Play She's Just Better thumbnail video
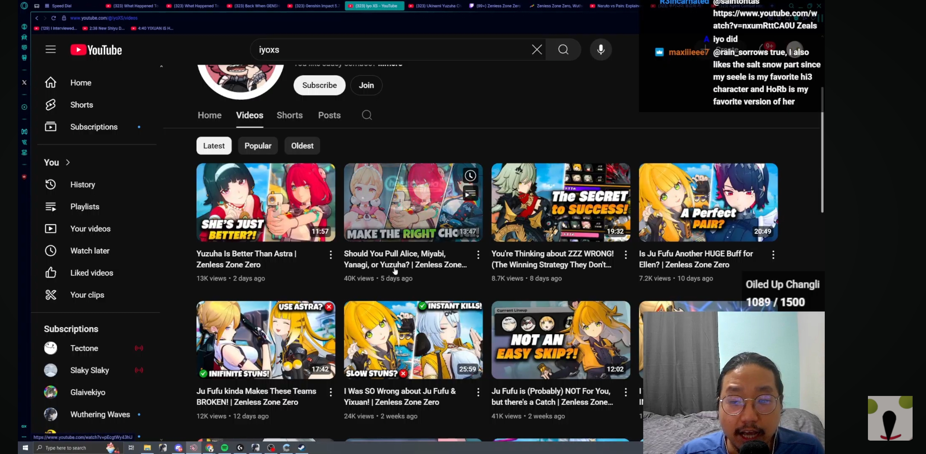926x454 pixels. [266, 202]
